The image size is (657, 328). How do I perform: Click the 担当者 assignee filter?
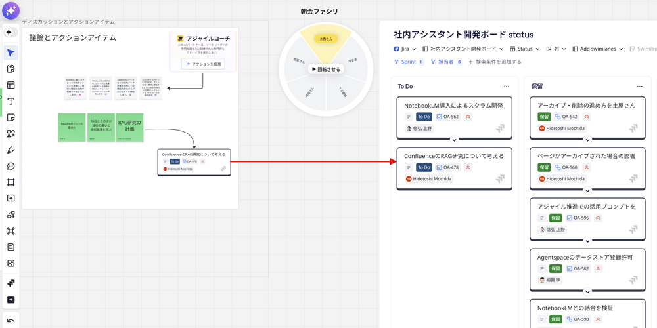[x=446, y=62]
